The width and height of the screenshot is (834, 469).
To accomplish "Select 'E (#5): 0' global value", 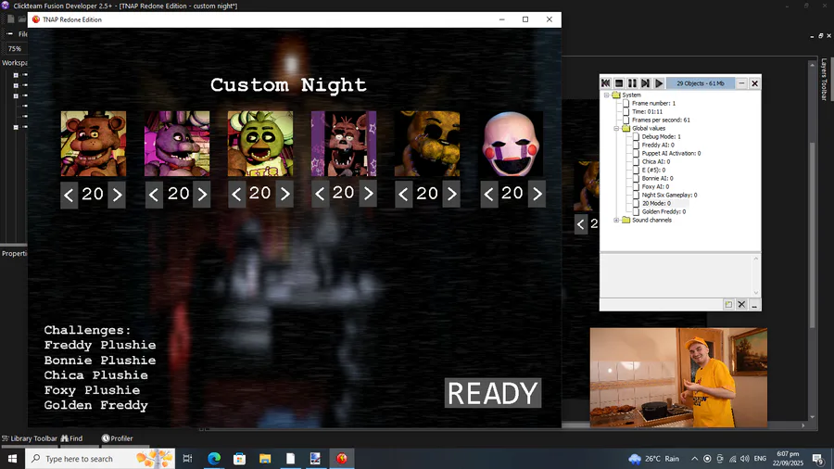I will click(x=653, y=171).
